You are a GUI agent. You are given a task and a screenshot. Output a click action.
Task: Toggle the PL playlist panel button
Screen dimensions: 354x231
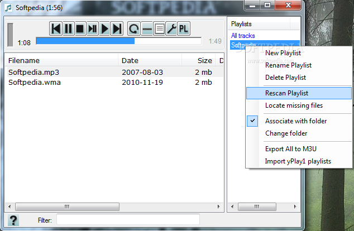point(184,28)
